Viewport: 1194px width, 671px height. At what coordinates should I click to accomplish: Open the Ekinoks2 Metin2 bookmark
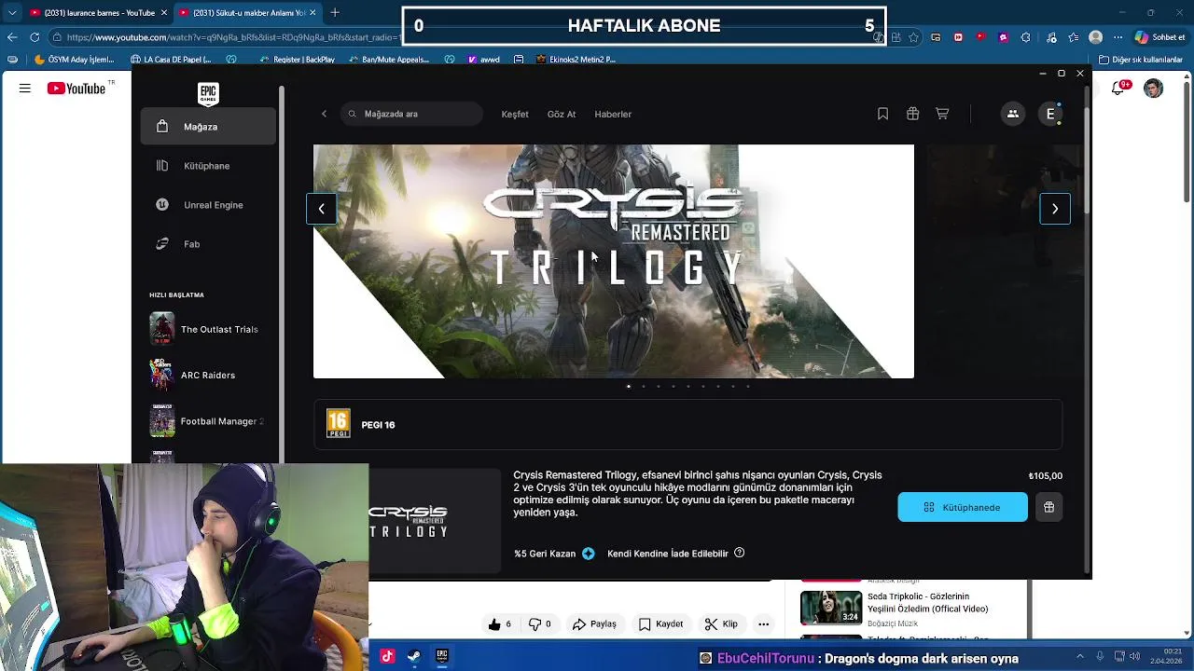576,59
